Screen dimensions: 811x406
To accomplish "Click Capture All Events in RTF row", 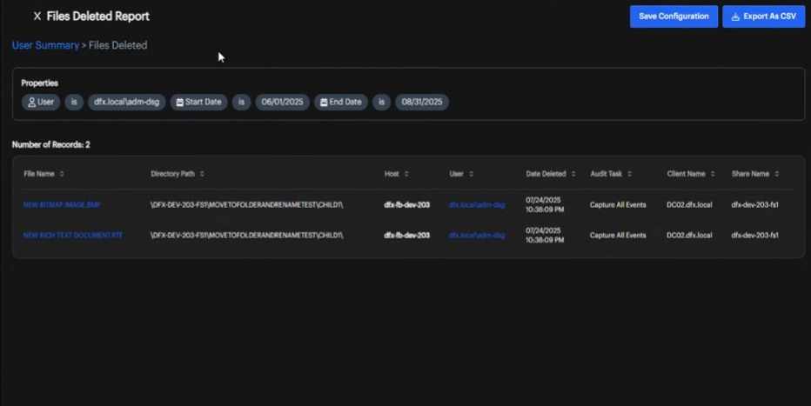I will (x=618, y=236).
